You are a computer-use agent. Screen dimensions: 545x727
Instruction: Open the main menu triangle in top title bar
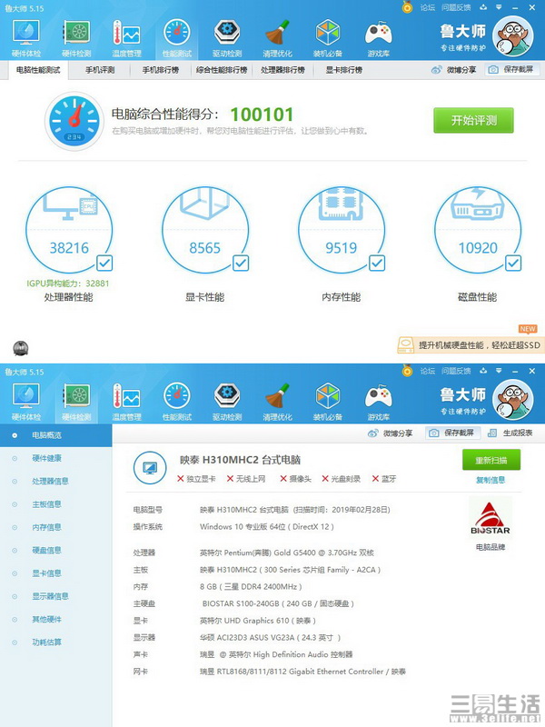(499, 7)
